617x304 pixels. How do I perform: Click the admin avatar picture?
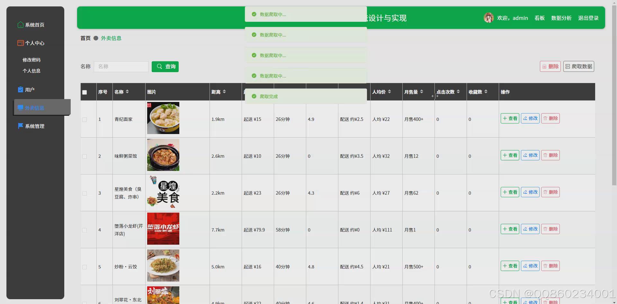point(488,18)
